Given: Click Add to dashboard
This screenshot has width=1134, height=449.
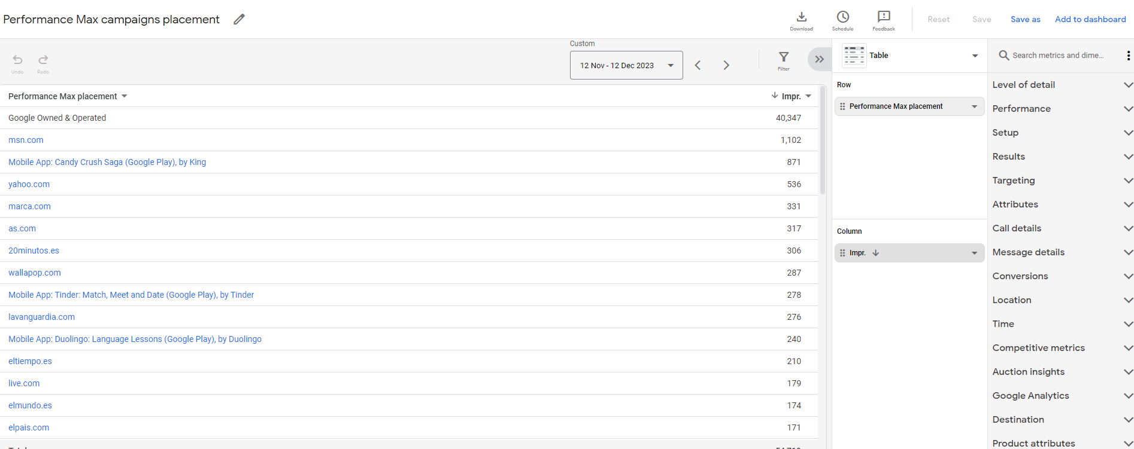Looking at the screenshot, I should [1090, 19].
